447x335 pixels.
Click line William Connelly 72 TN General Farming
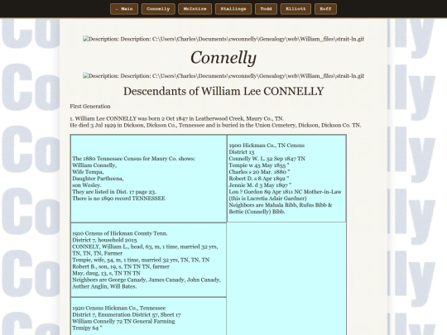123,321
